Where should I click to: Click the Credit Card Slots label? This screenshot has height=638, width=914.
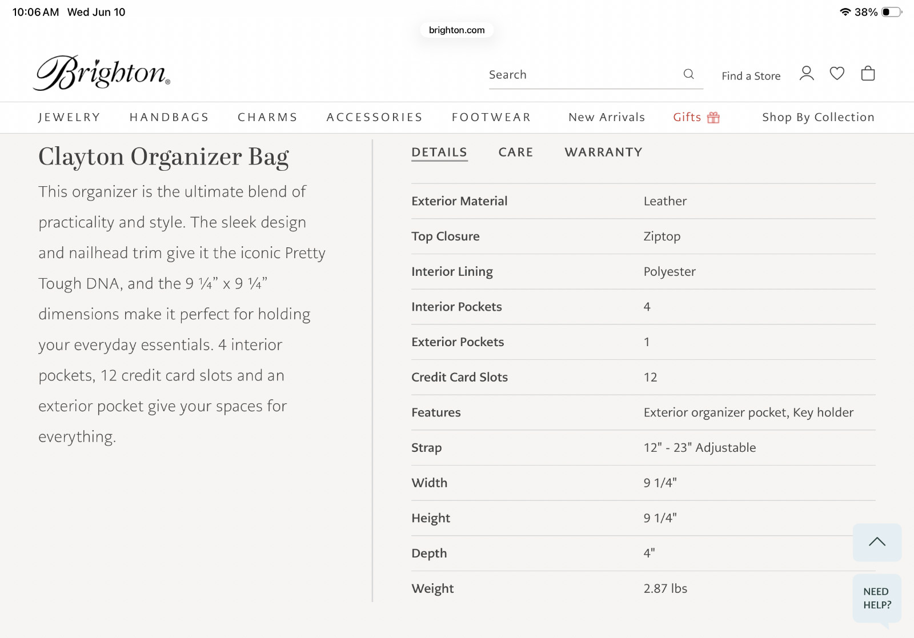click(x=459, y=378)
